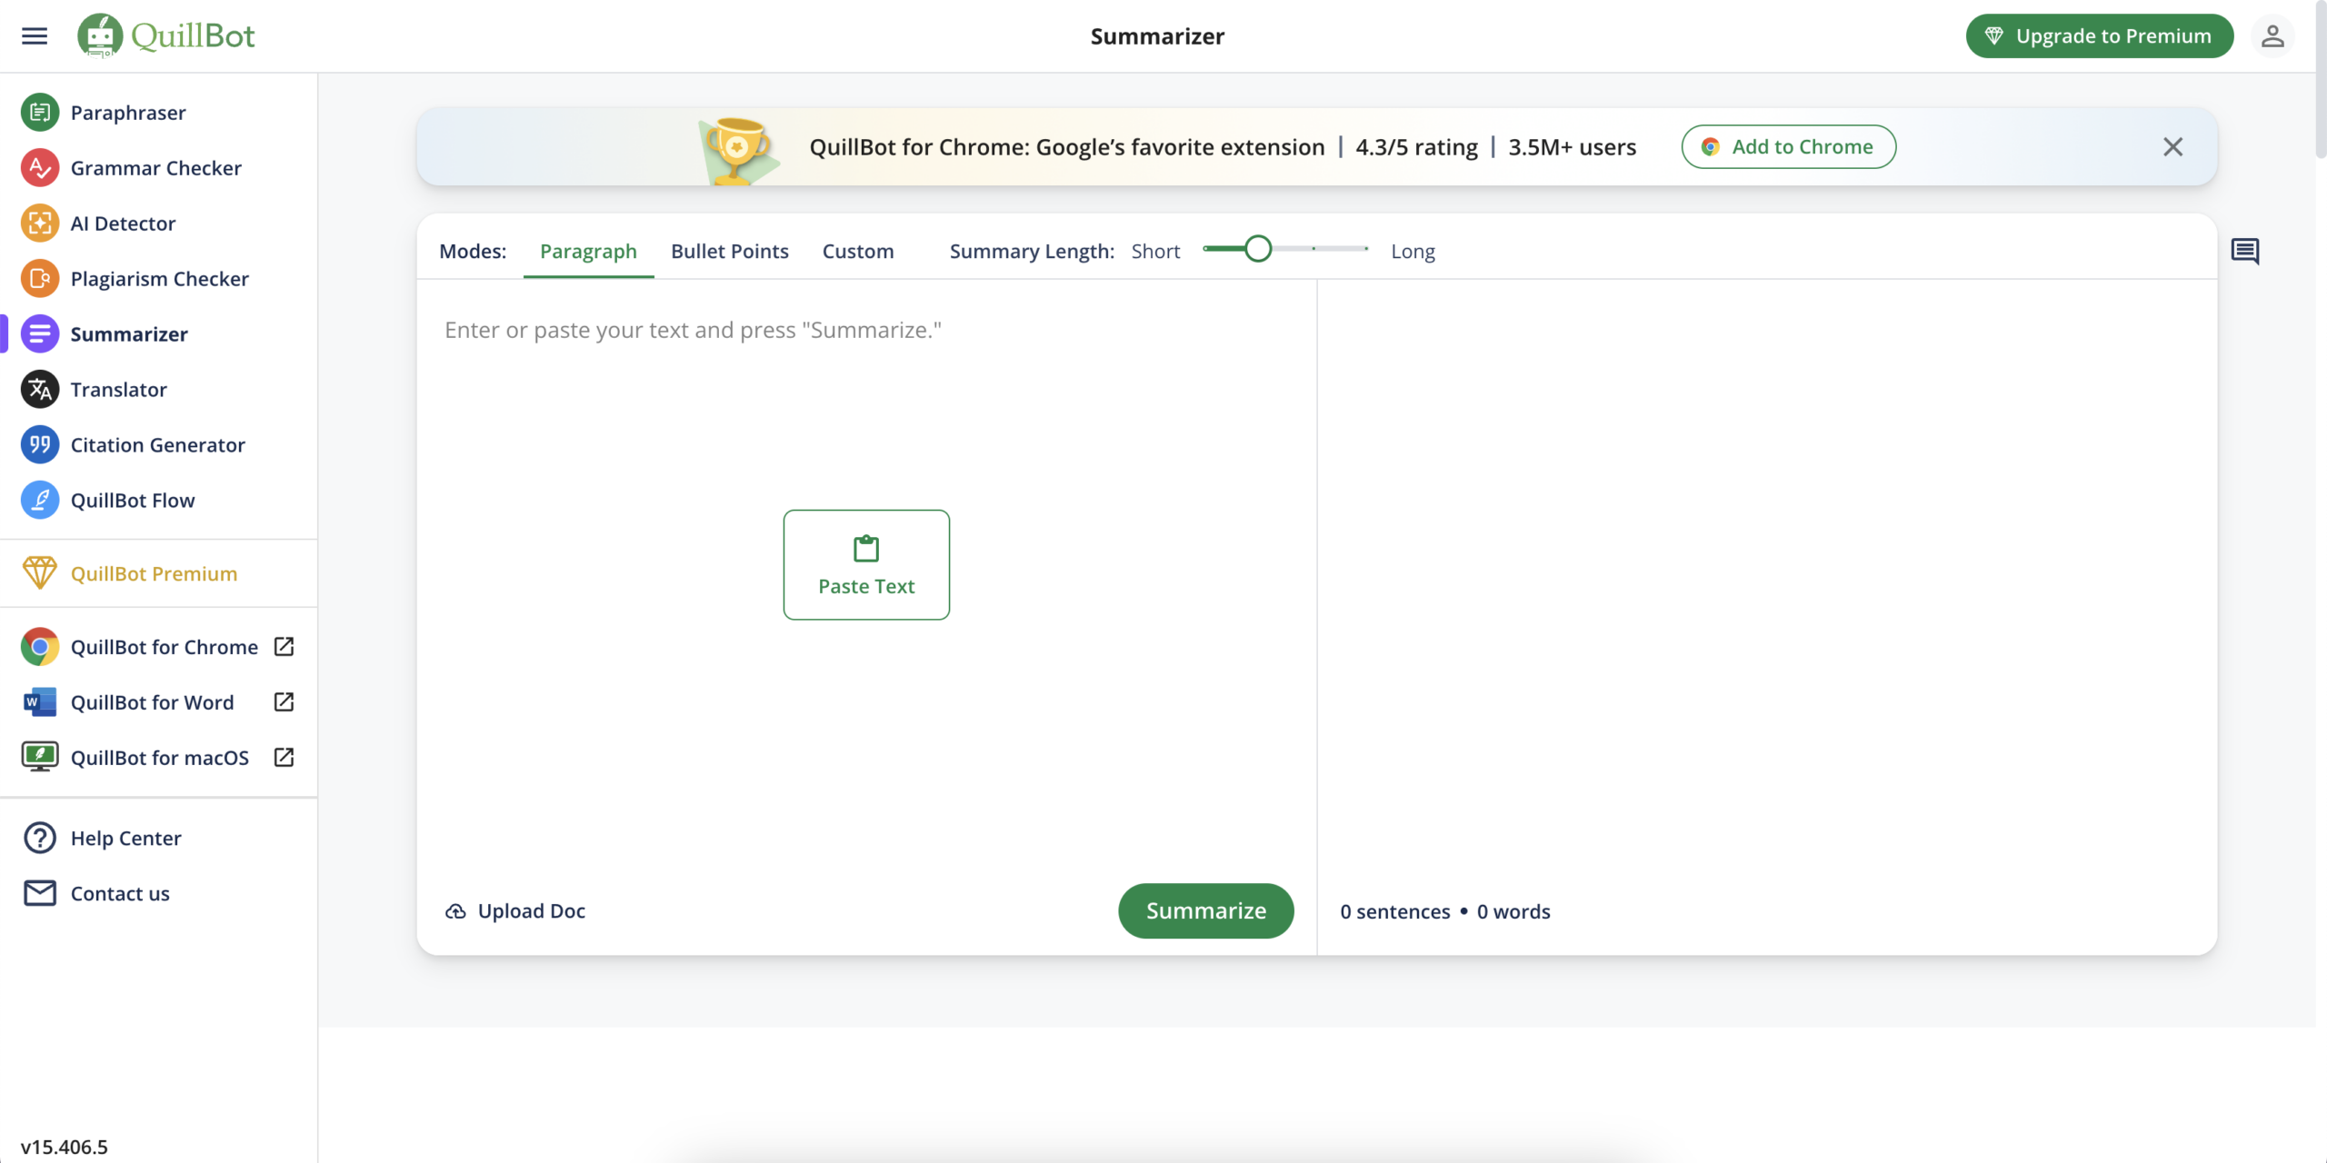Image resolution: width=2327 pixels, height=1163 pixels.
Task: Click the Word logo beside QuillBot for Word
Action: coord(40,702)
